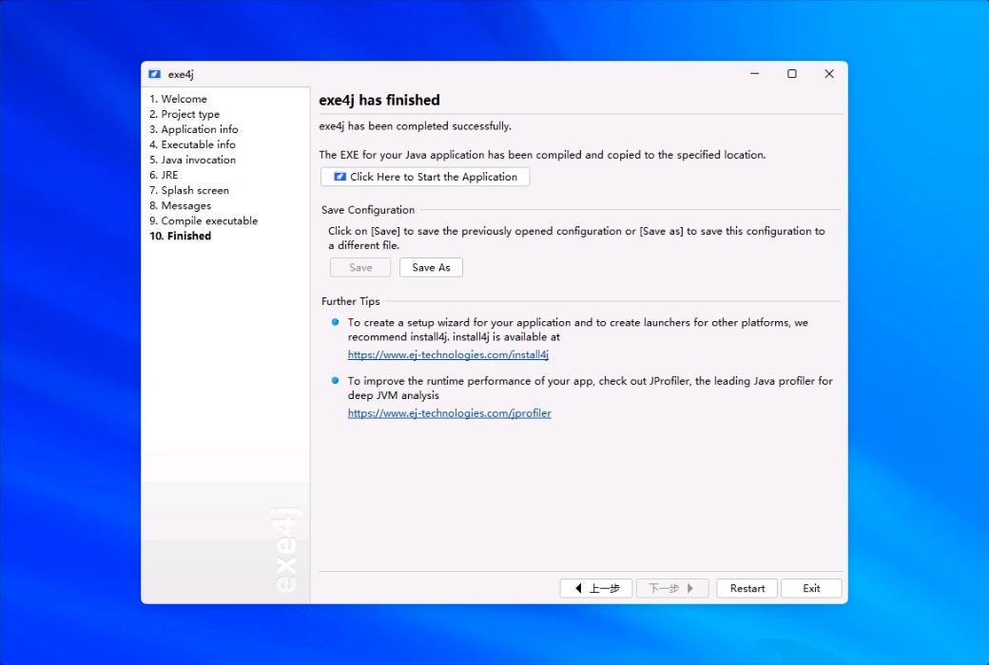The height and width of the screenshot is (665, 989).
Task: Go to step 1. Welcome
Action: tap(178, 99)
